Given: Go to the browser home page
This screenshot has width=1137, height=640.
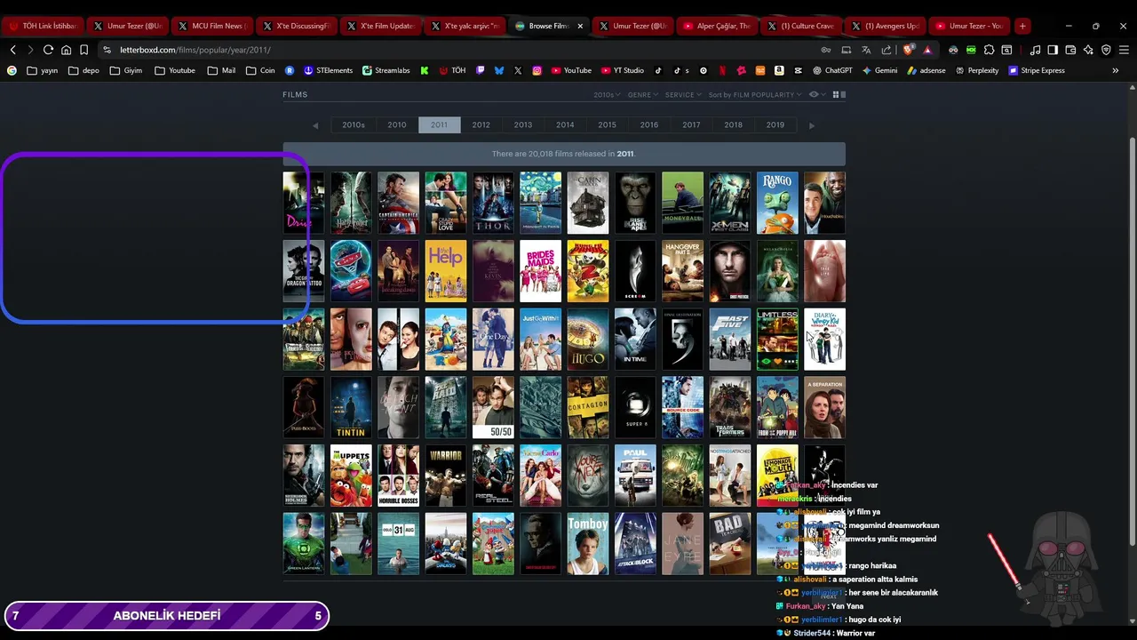Looking at the screenshot, I should click(x=66, y=50).
